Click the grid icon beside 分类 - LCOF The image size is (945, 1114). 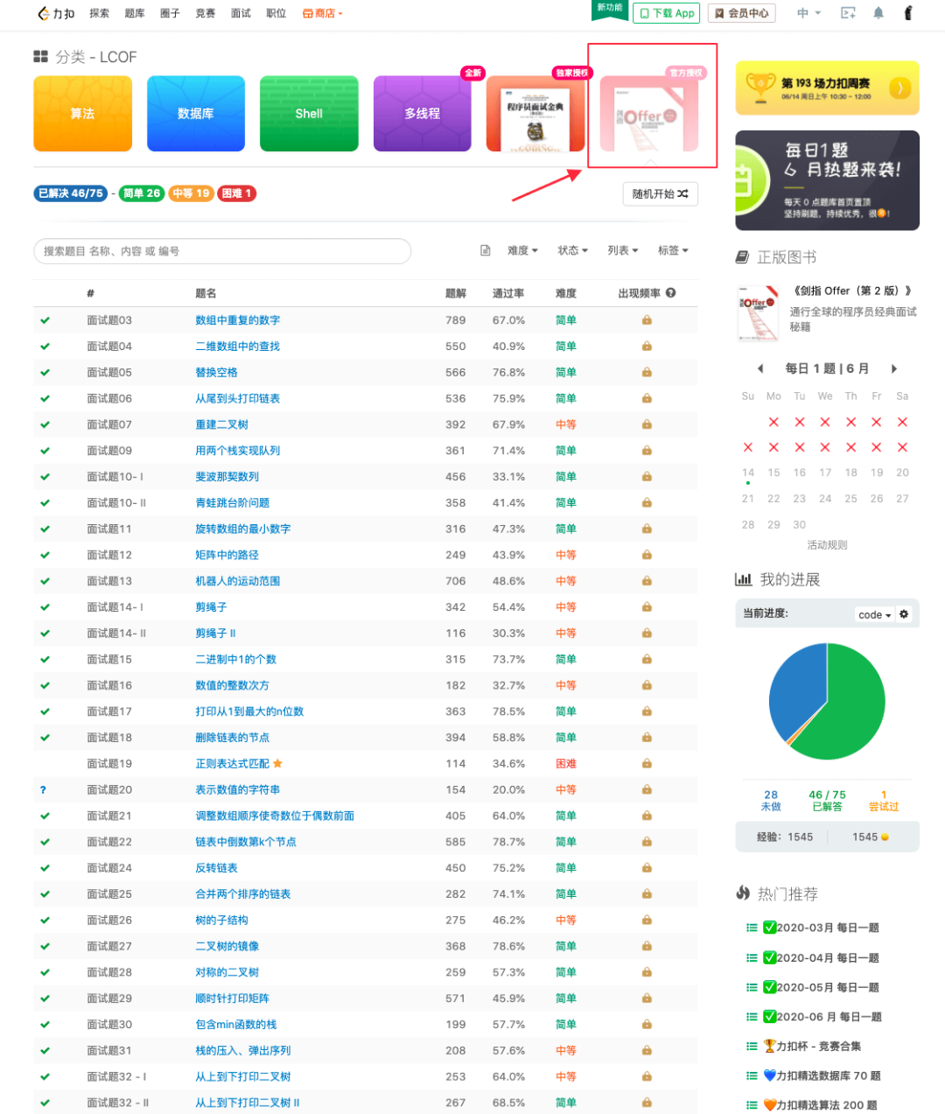[x=40, y=57]
